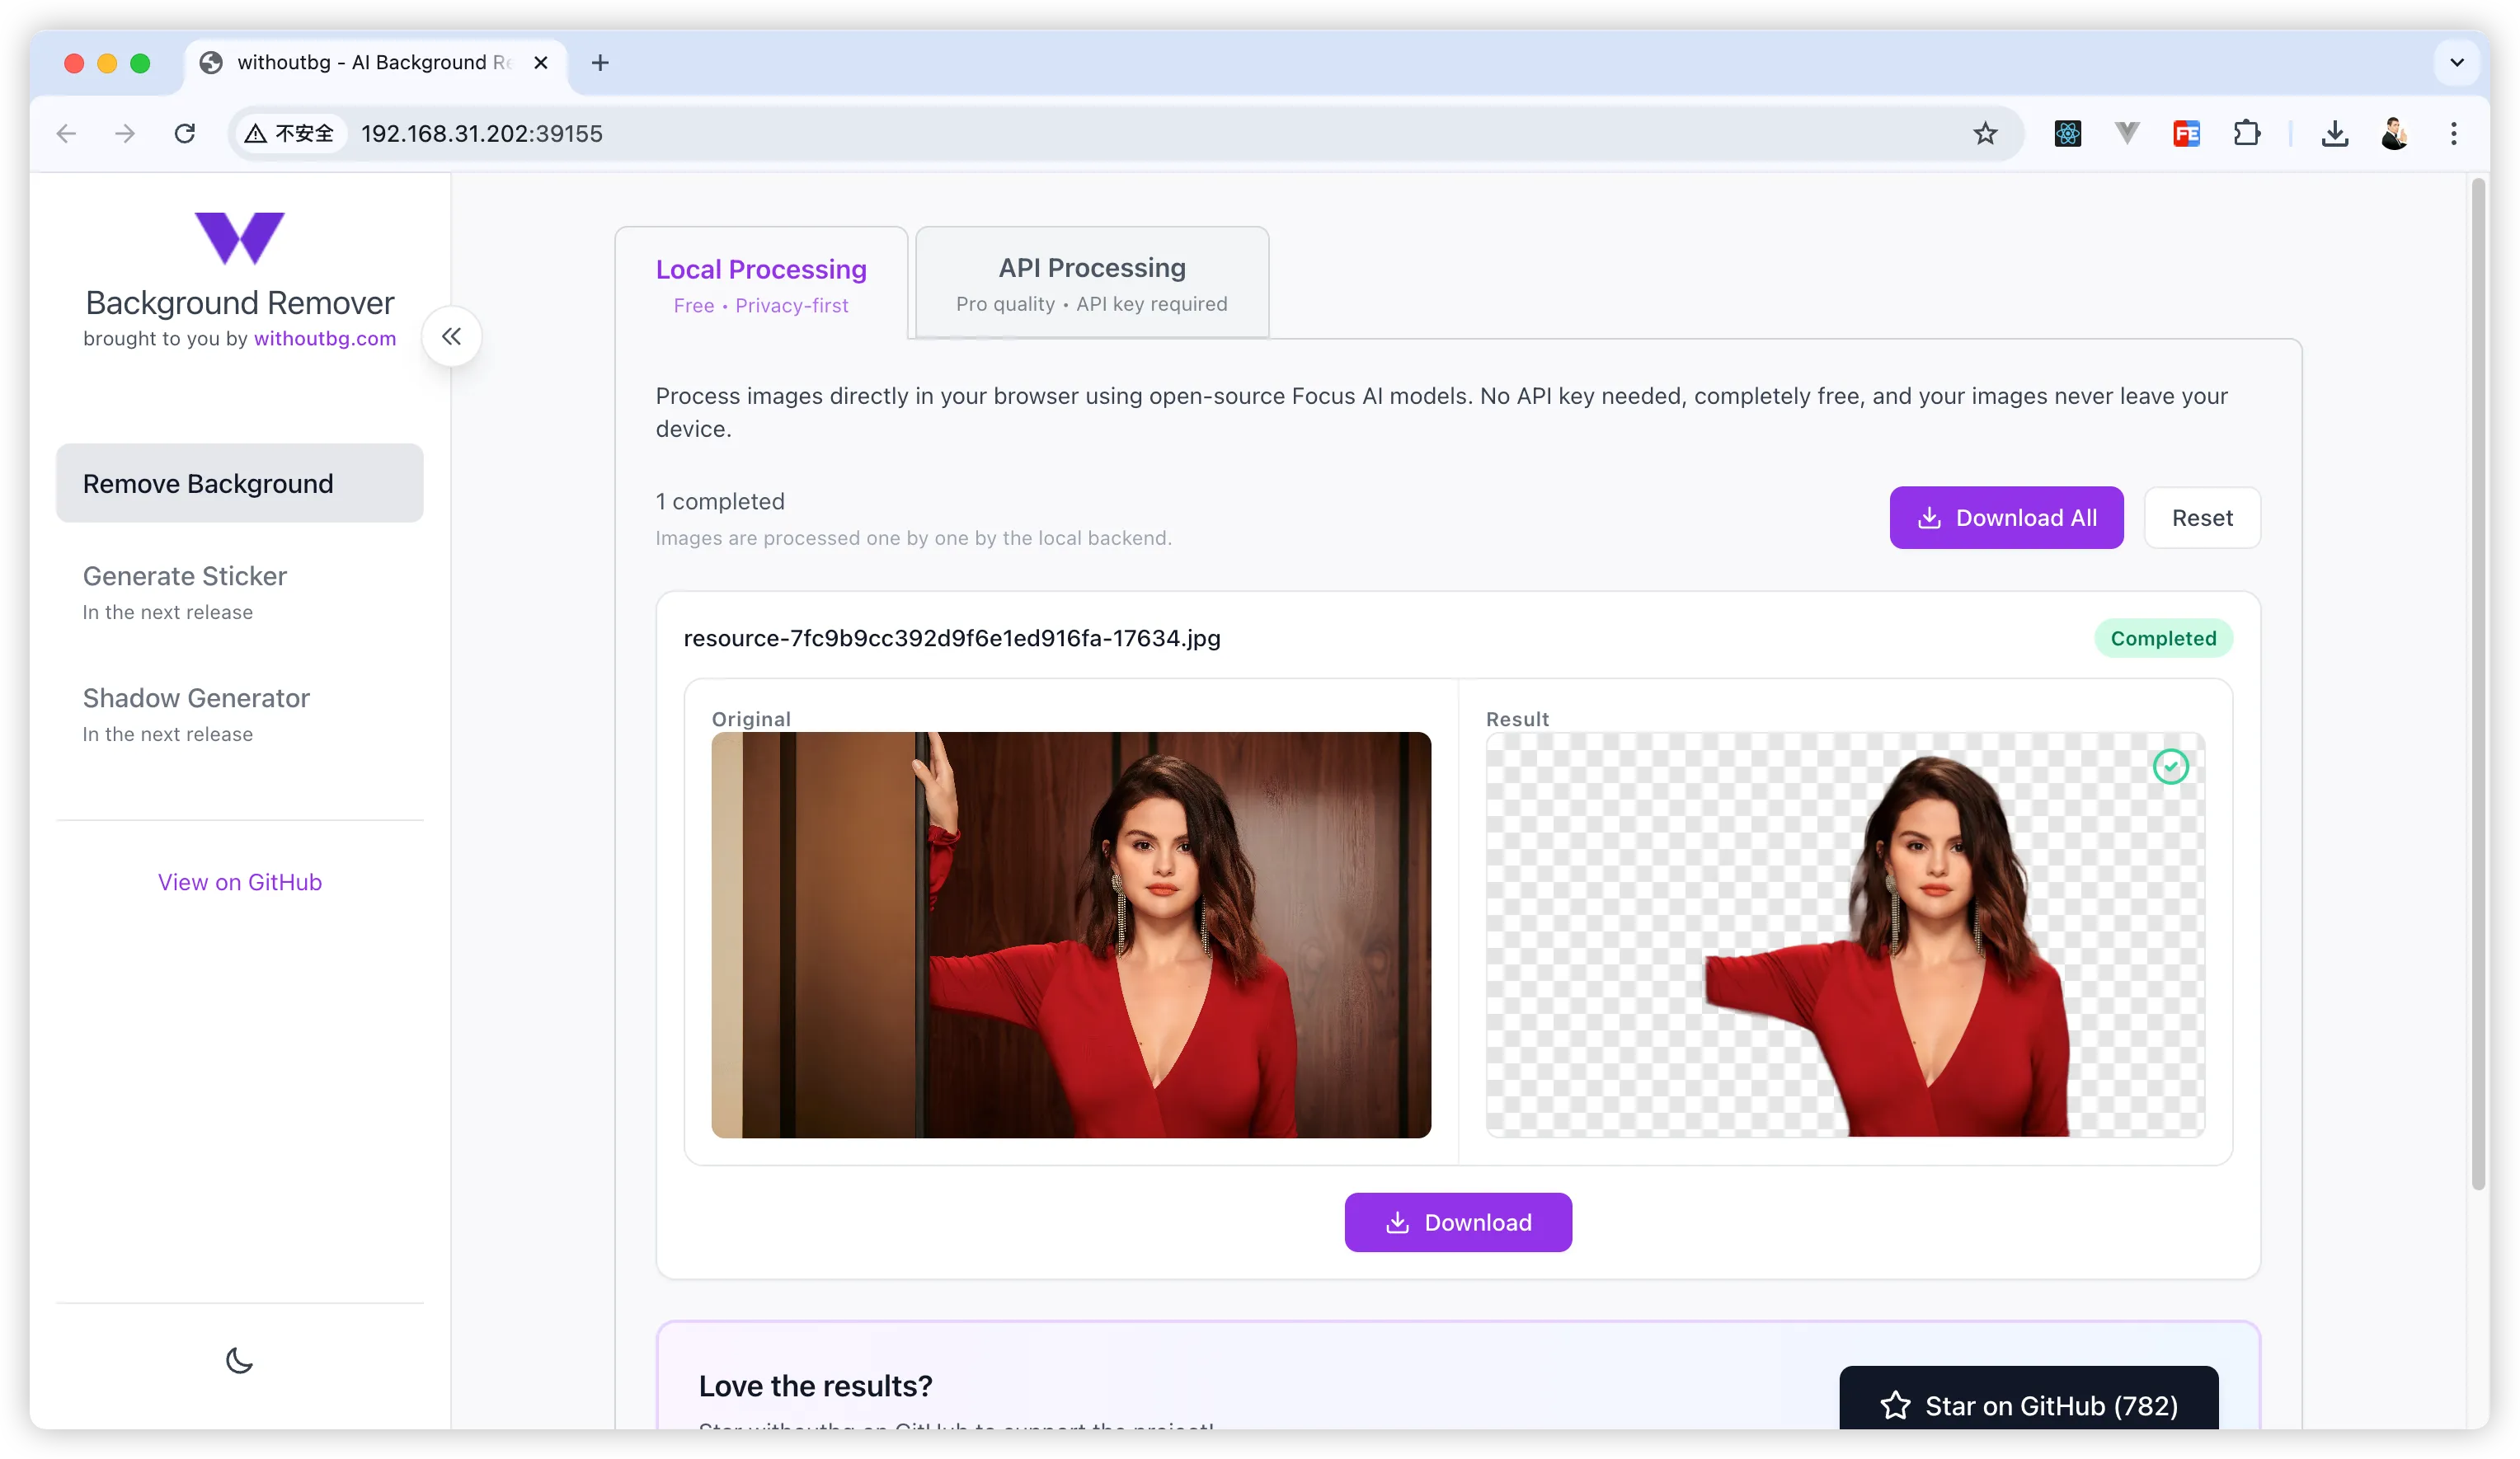Select the withoutbg browser tab
This screenshot has width=2520, height=1459.
[375, 63]
